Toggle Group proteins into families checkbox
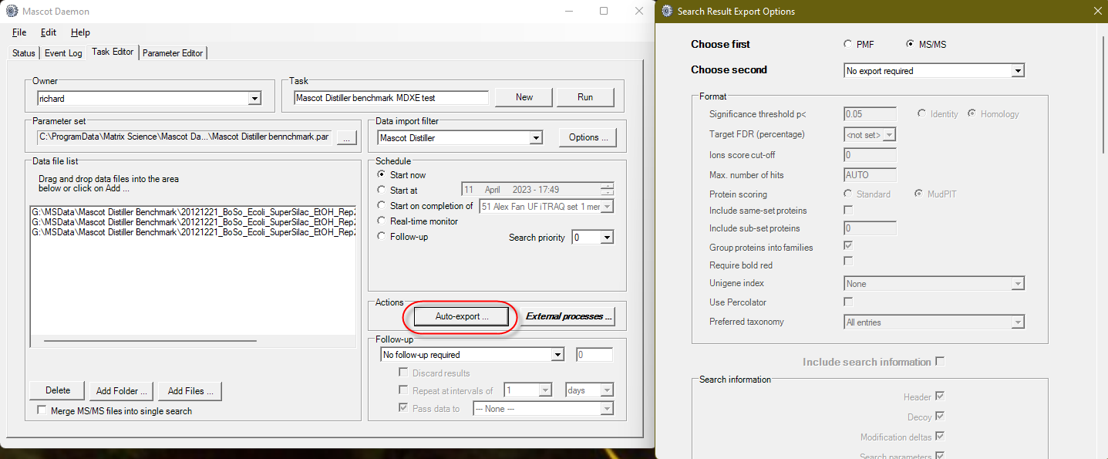 (849, 246)
